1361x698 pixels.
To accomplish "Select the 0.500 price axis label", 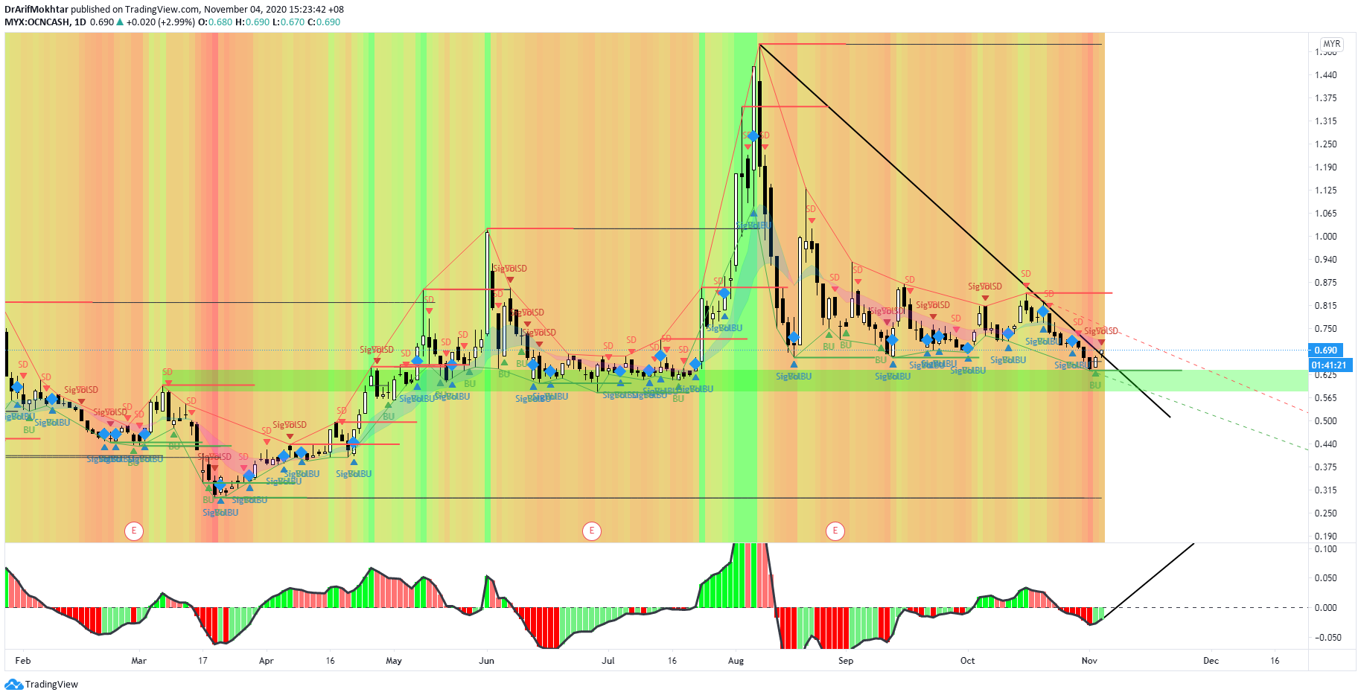I will (x=1325, y=421).
